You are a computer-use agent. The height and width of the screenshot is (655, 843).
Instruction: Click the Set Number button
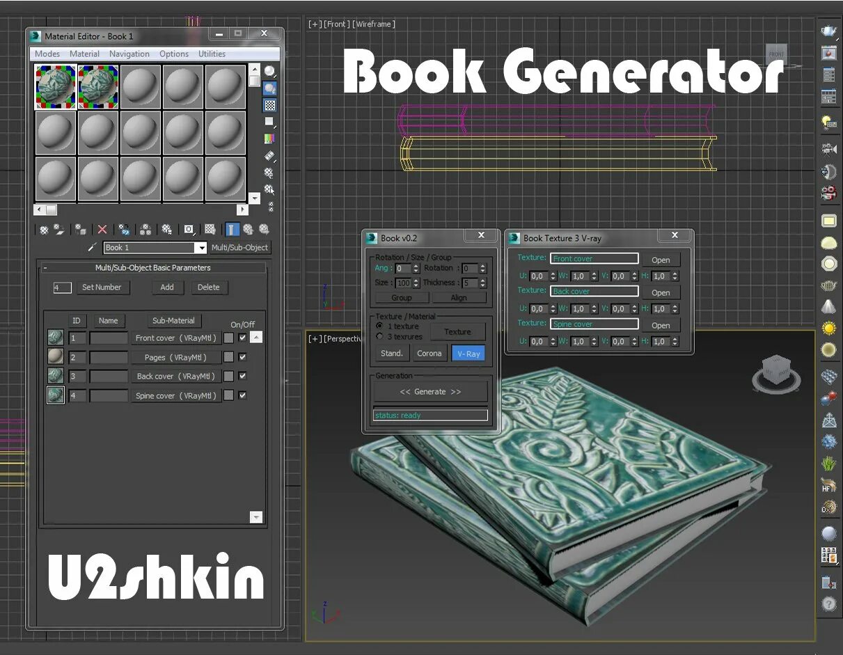(x=102, y=287)
